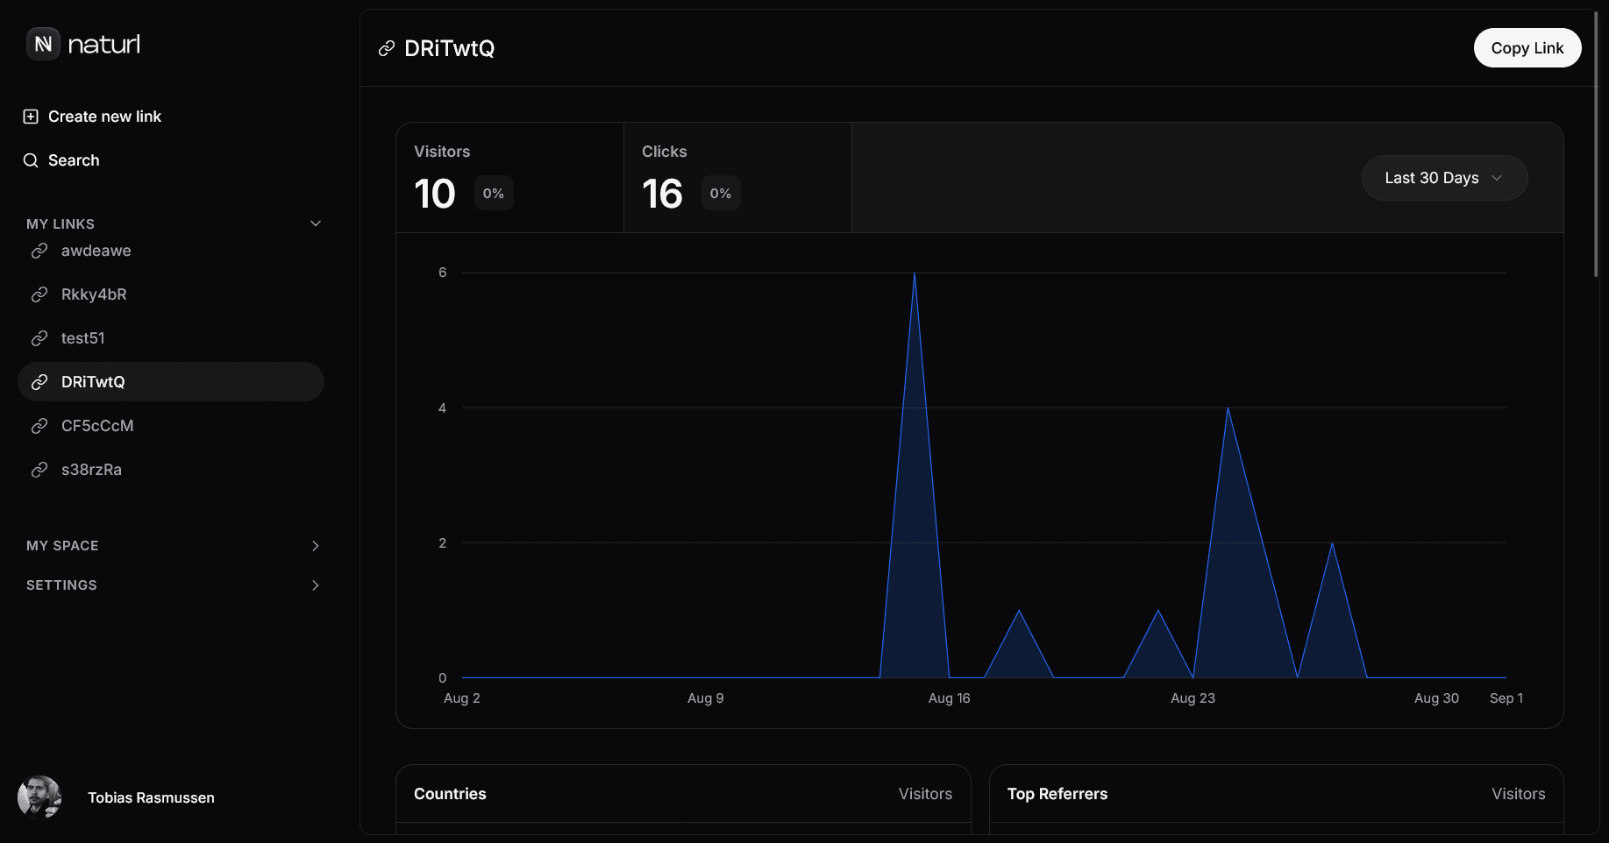Image resolution: width=1609 pixels, height=843 pixels.
Task: Open the test51 link
Action: pyautogui.click(x=171, y=338)
